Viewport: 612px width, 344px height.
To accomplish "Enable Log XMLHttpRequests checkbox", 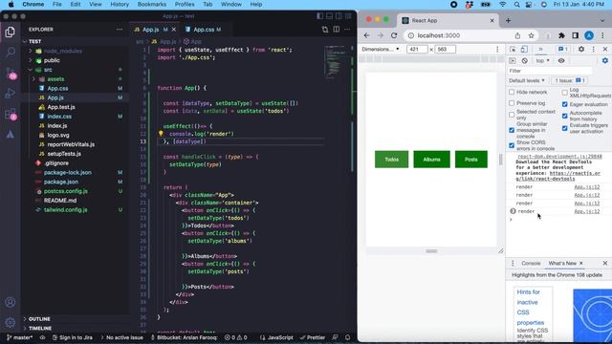I will coord(565,93).
